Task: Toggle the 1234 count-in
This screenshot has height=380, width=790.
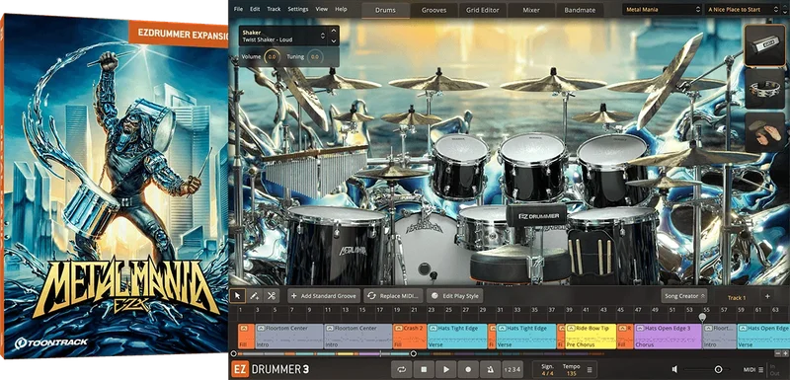Action: [513, 369]
